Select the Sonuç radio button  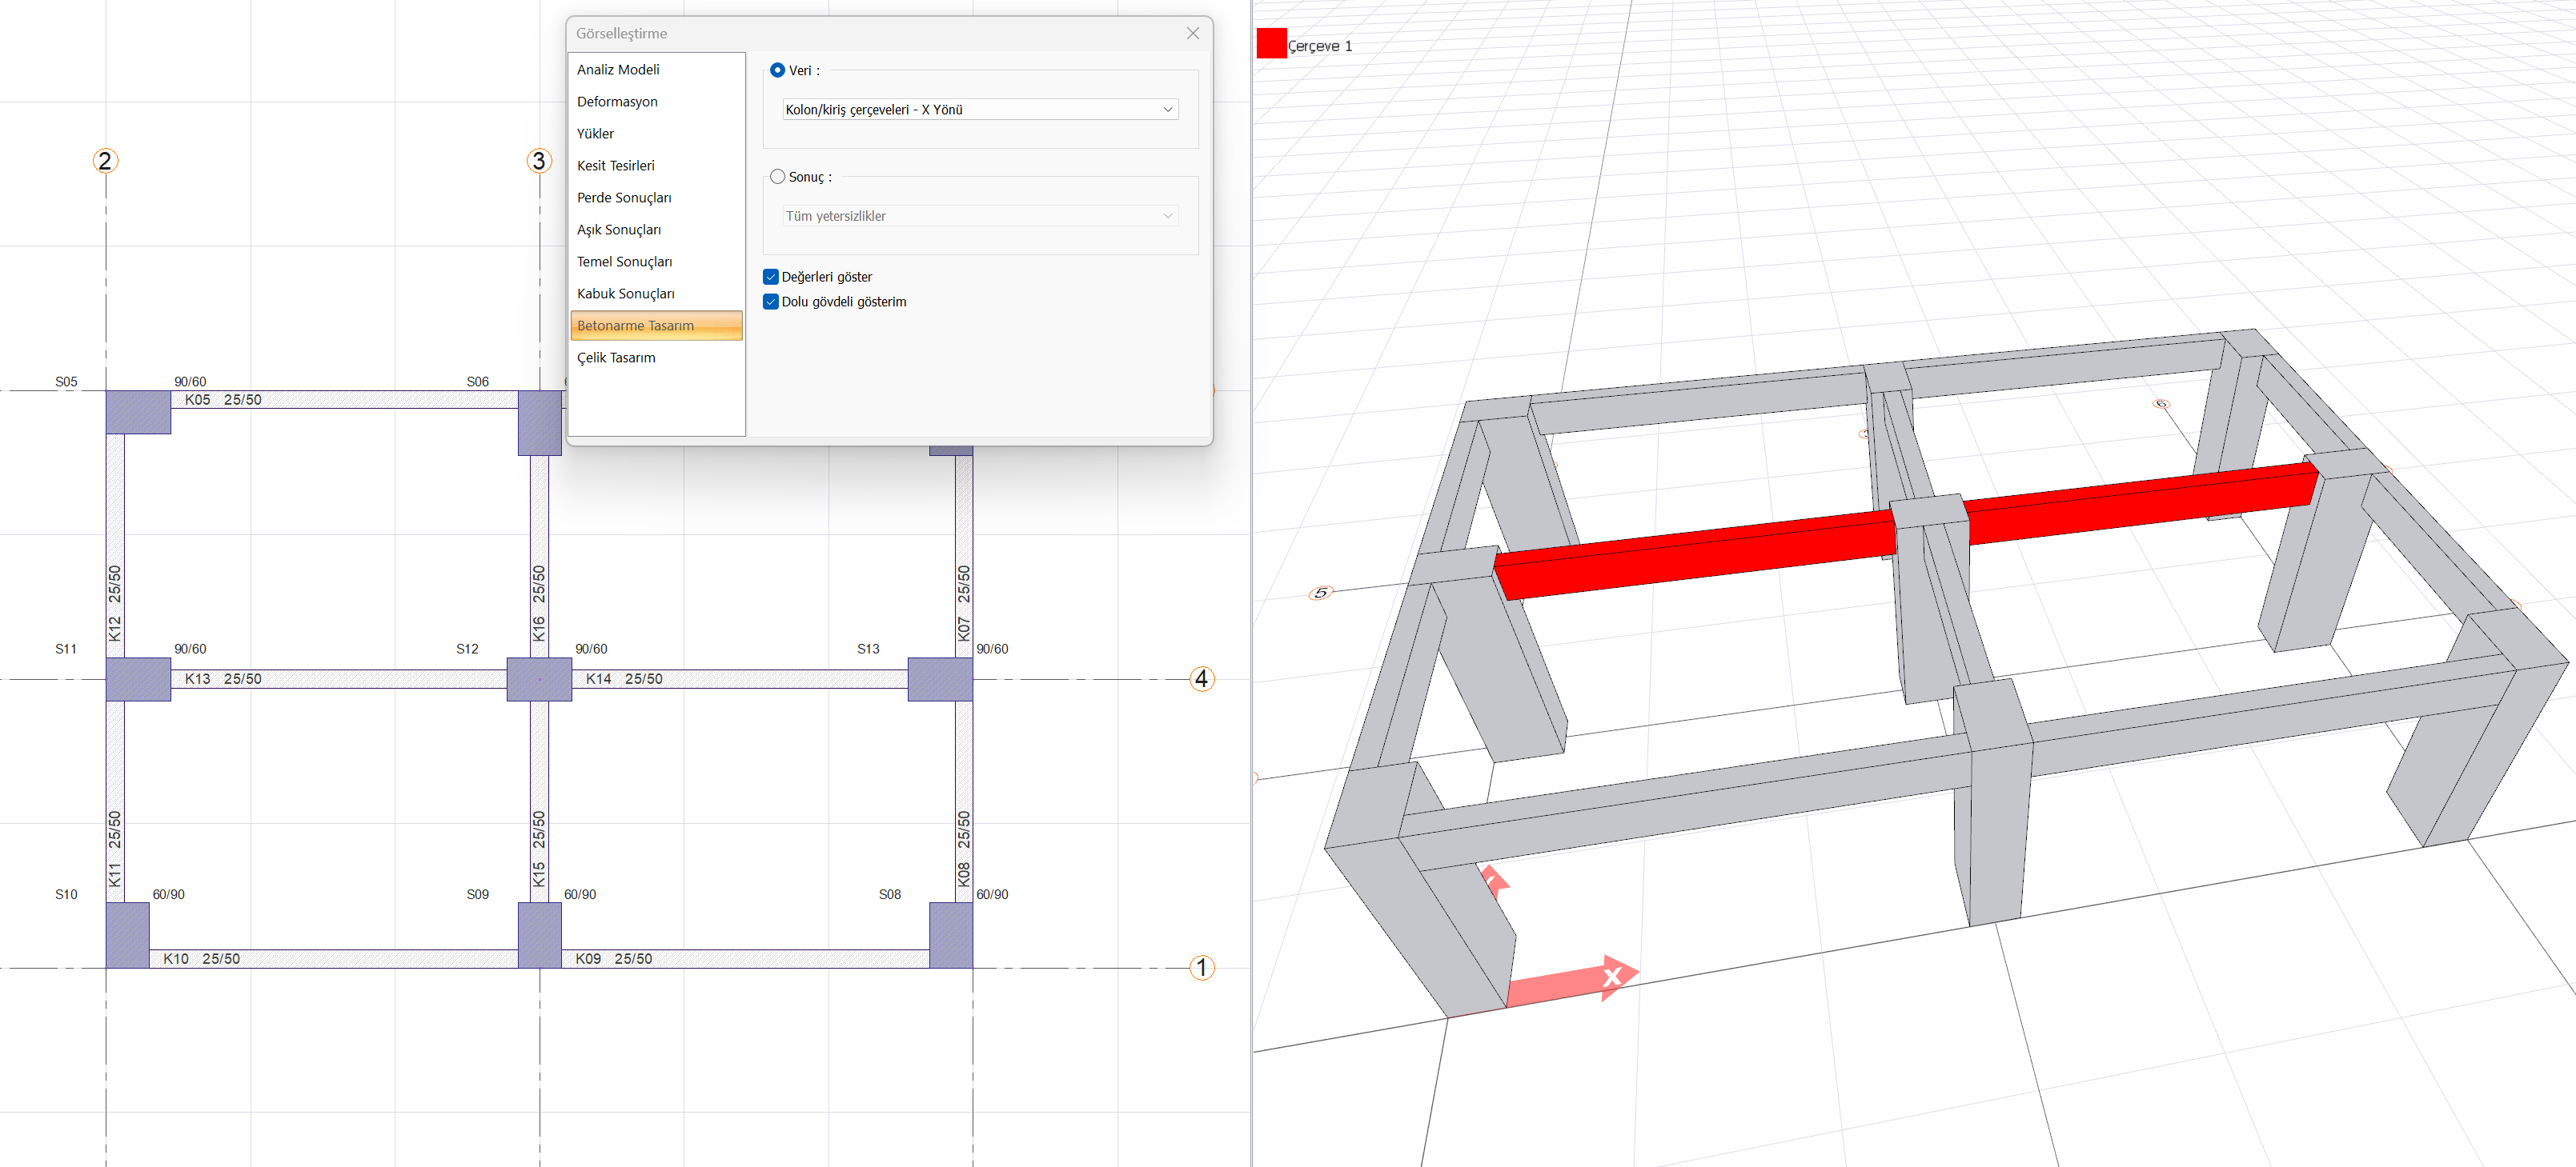coord(777,177)
